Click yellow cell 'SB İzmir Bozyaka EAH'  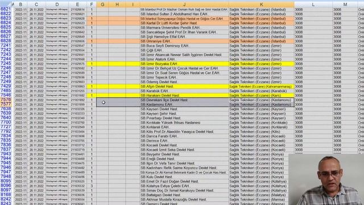[184, 64]
